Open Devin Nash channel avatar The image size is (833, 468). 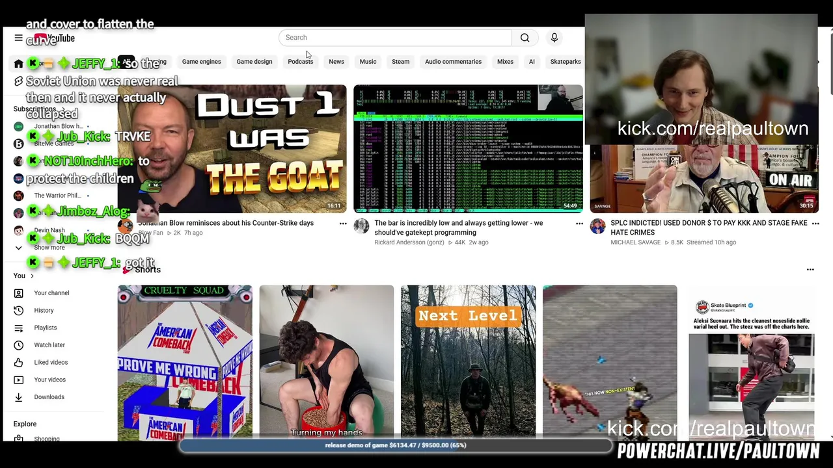click(x=18, y=230)
